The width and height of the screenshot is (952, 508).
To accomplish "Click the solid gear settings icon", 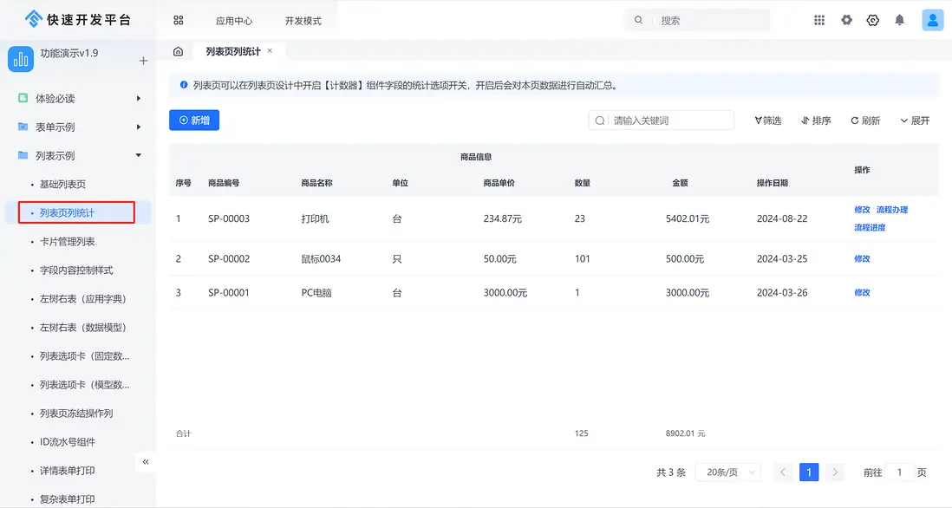I will [x=846, y=20].
